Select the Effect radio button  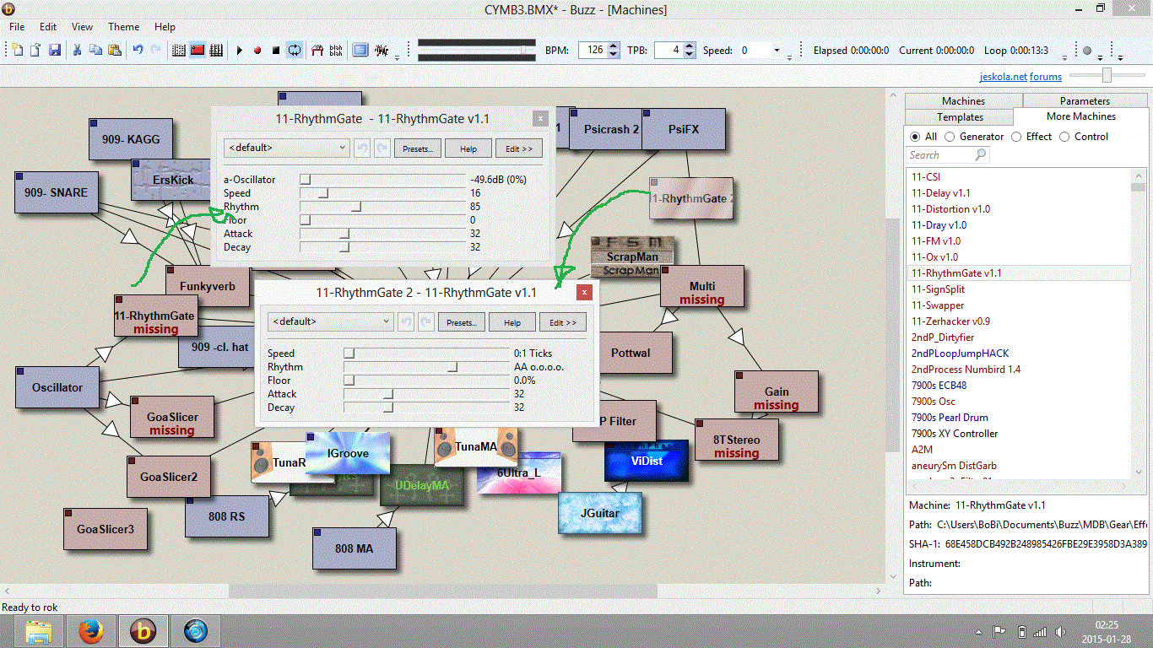pos(1017,137)
